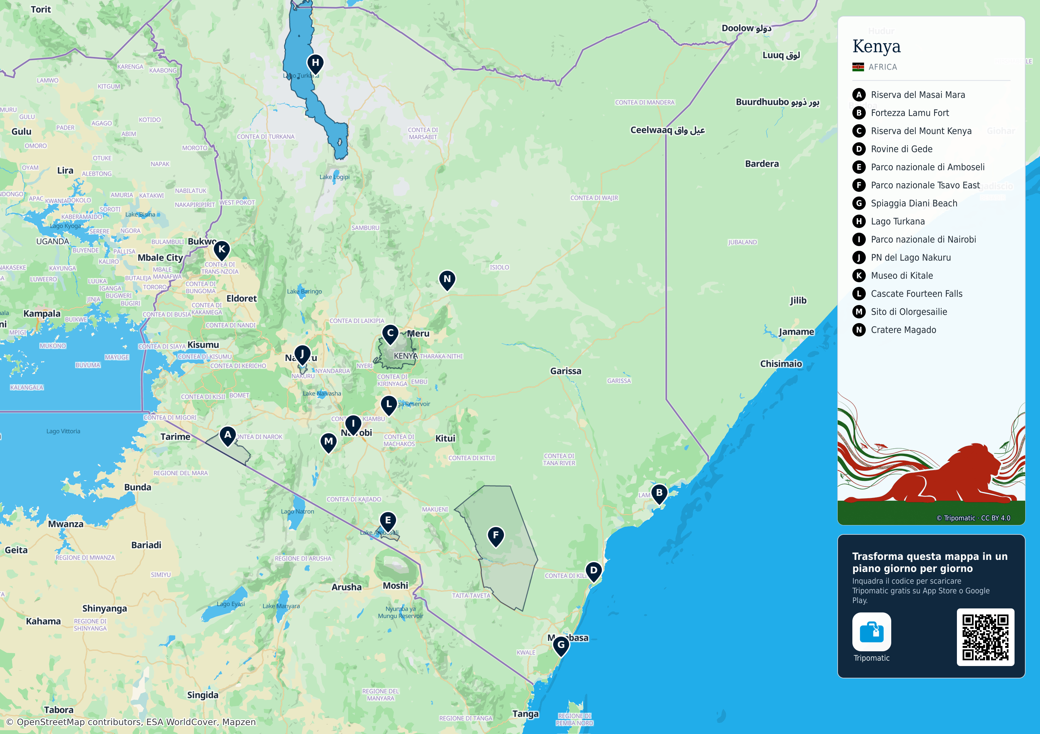Click the Arusha city label
This screenshot has width=1040, height=734.
coord(346,587)
